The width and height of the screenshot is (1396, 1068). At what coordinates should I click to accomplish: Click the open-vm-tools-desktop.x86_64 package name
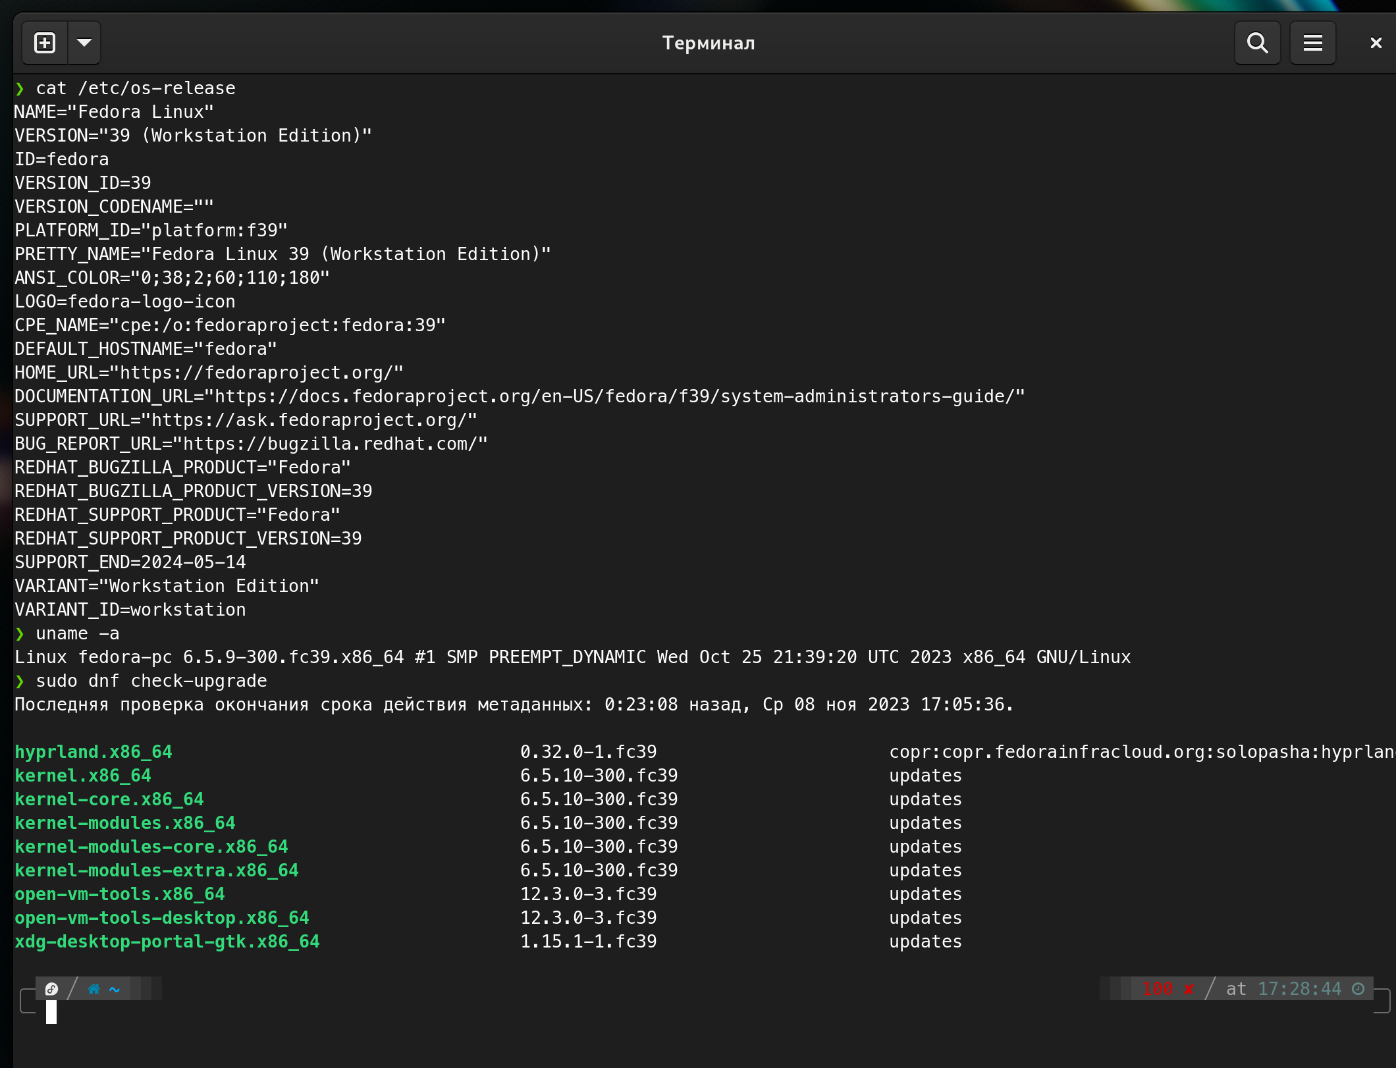click(162, 918)
